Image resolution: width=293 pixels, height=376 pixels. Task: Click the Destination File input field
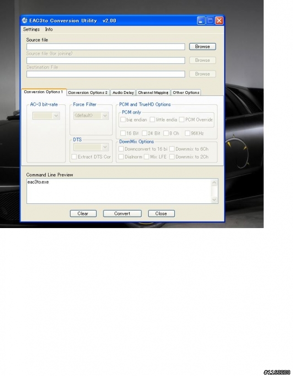point(105,74)
